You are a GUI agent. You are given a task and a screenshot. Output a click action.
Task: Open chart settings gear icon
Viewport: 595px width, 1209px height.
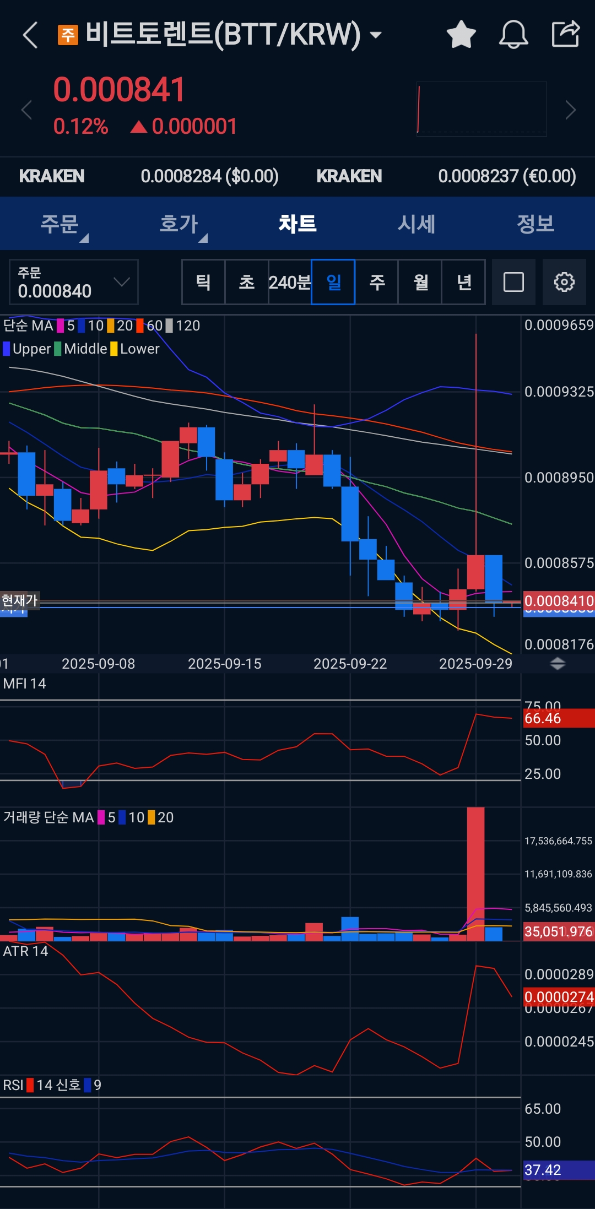pos(564,282)
